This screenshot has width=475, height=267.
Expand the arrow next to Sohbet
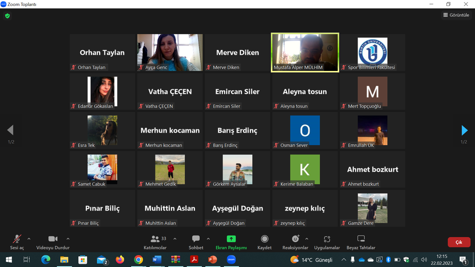(208, 239)
